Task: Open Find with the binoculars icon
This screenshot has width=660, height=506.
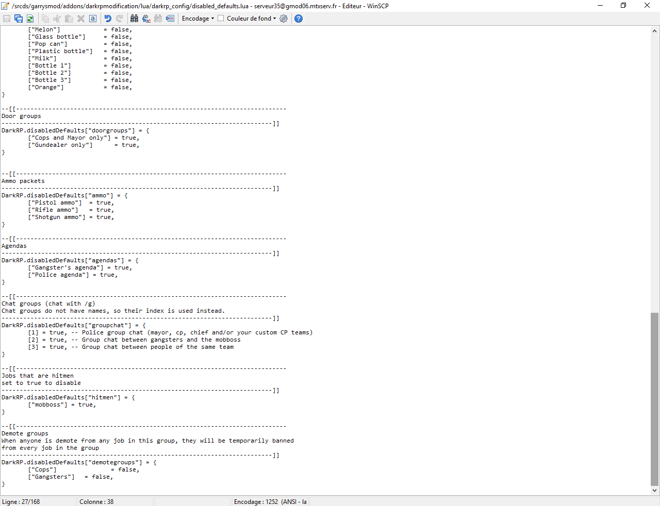Action: pos(135,19)
